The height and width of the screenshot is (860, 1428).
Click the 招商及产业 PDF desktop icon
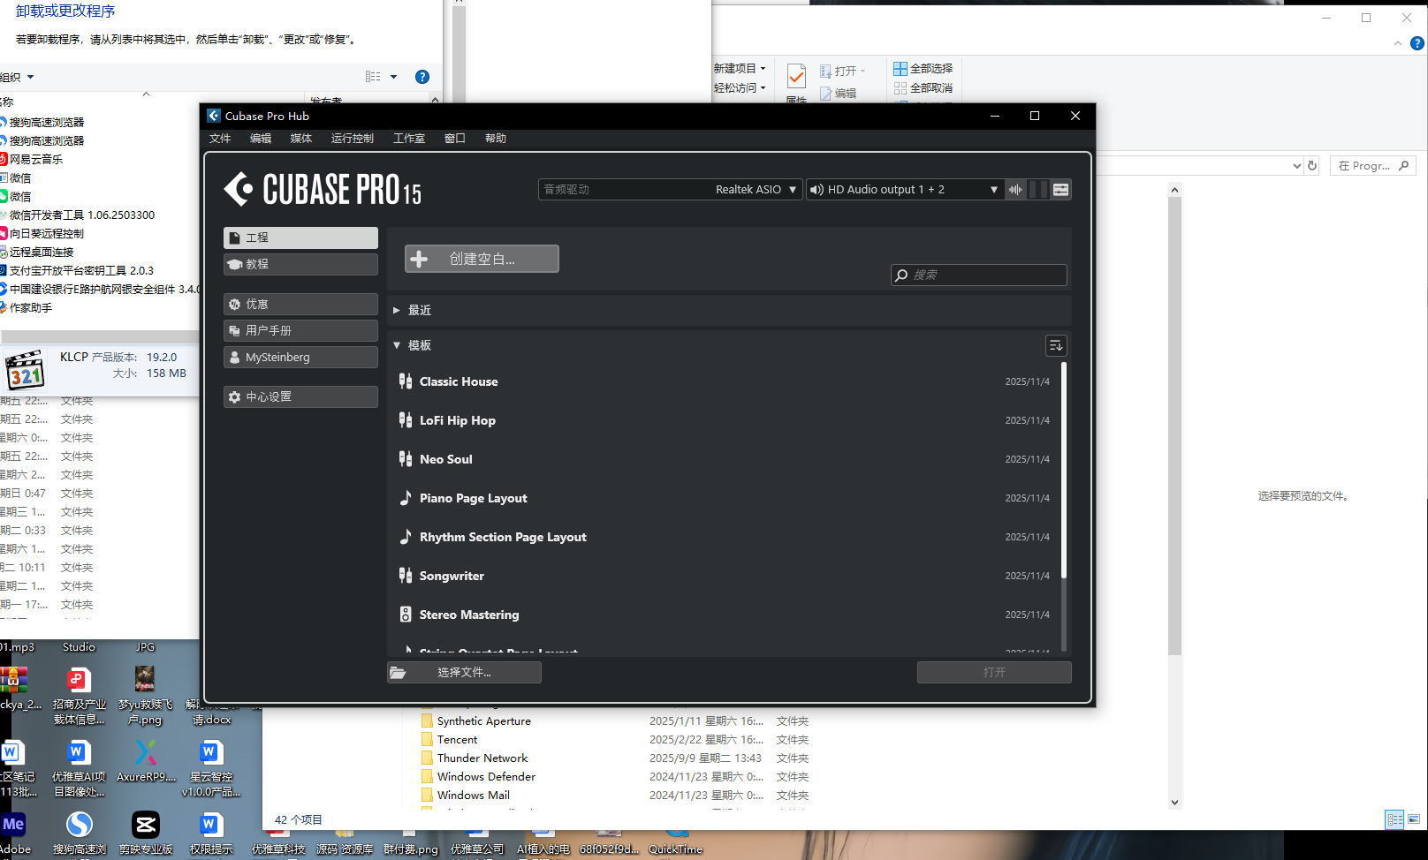(x=79, y=697)
